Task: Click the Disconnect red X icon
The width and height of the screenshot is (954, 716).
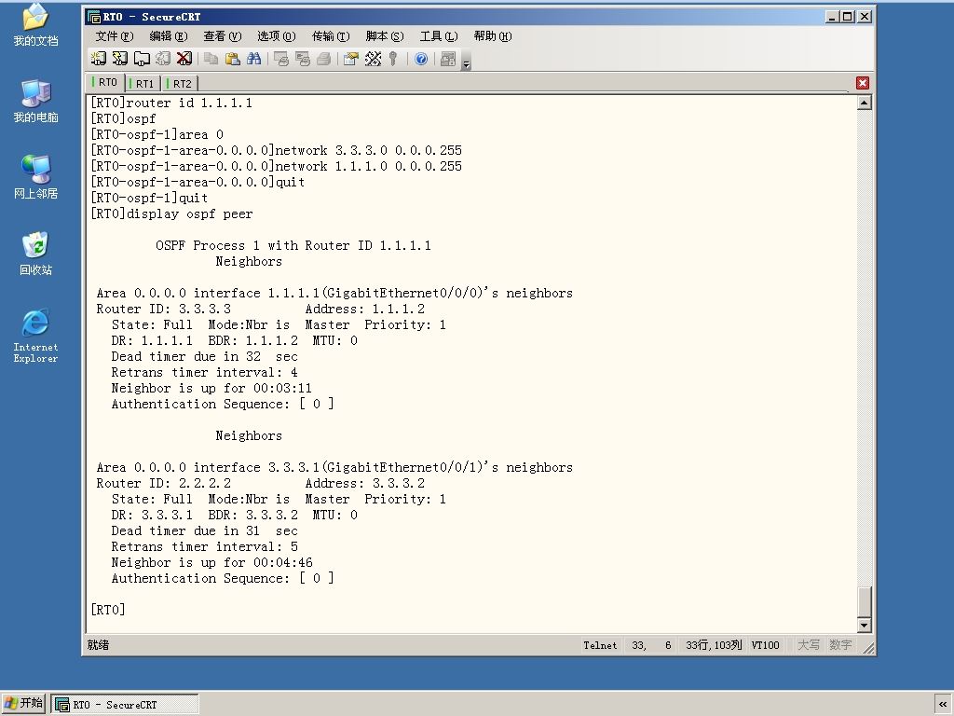Action: (184, 59)
